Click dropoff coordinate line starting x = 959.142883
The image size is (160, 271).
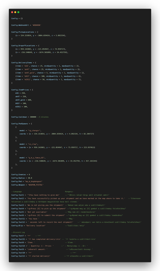(41, 49)
